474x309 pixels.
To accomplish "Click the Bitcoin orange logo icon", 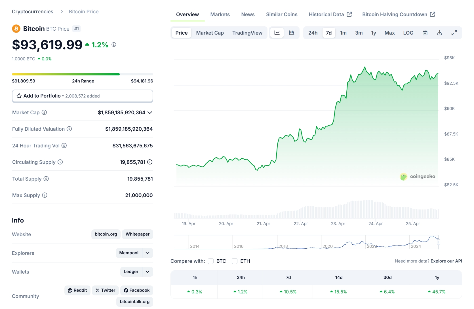I will point(16,29).
